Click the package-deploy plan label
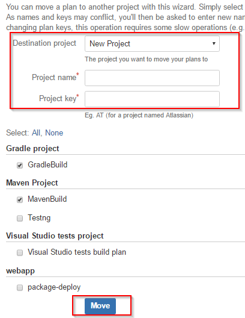 click(54, 287)
